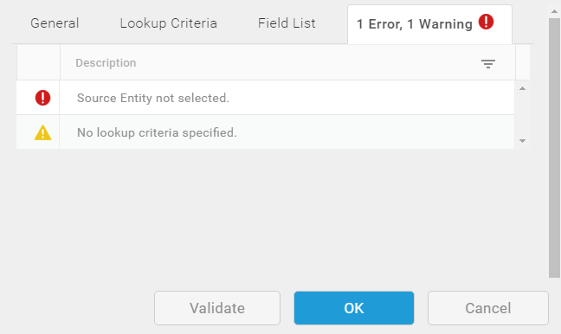Click the red alert icon on the errors tab
The image size is (561, 334).
pyautogui.click(x=486, y=22)
